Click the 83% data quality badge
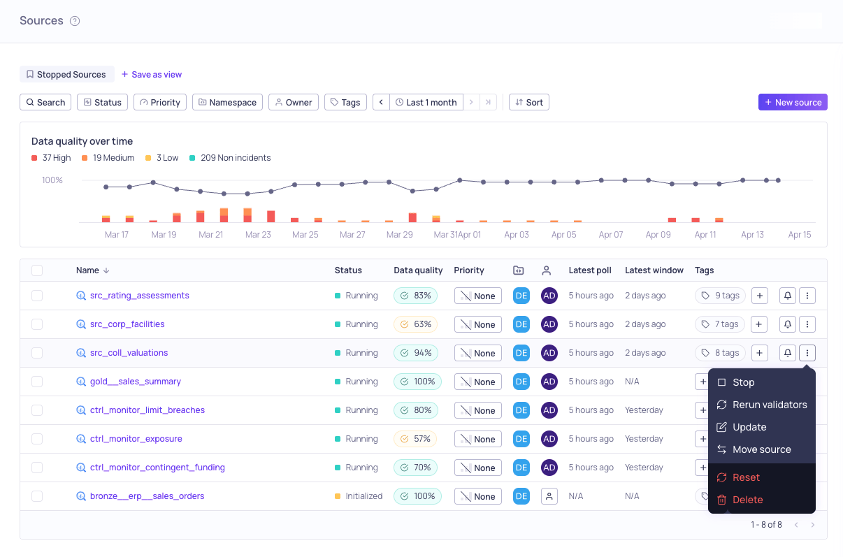The image size is (843, 557). pos(415,296)
